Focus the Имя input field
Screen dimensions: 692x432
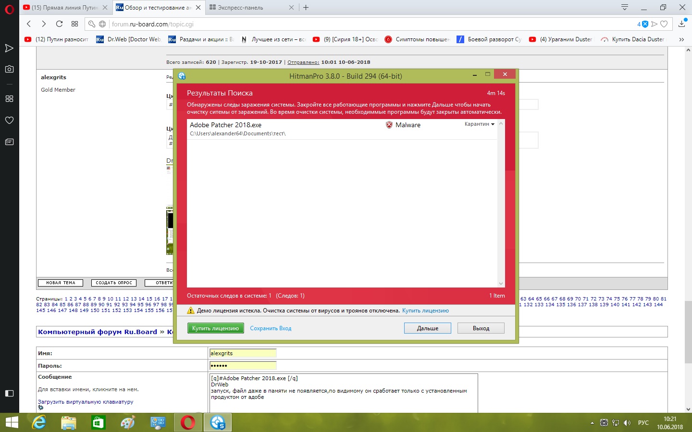point(243,353)
